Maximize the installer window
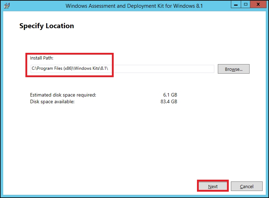 [x=246, y=5]
